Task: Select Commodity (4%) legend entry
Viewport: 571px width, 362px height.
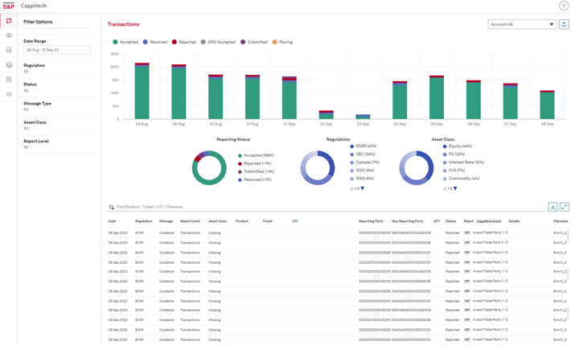Action: [462, 179]
